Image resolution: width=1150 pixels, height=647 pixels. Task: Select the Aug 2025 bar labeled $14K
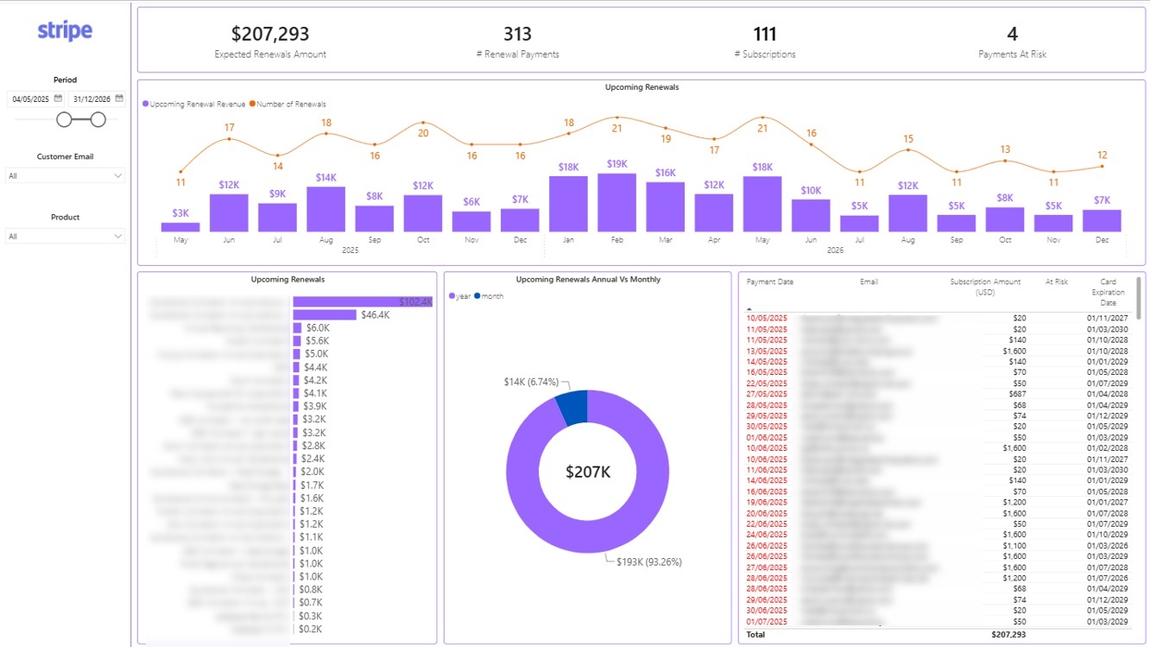tap(325, 209)
